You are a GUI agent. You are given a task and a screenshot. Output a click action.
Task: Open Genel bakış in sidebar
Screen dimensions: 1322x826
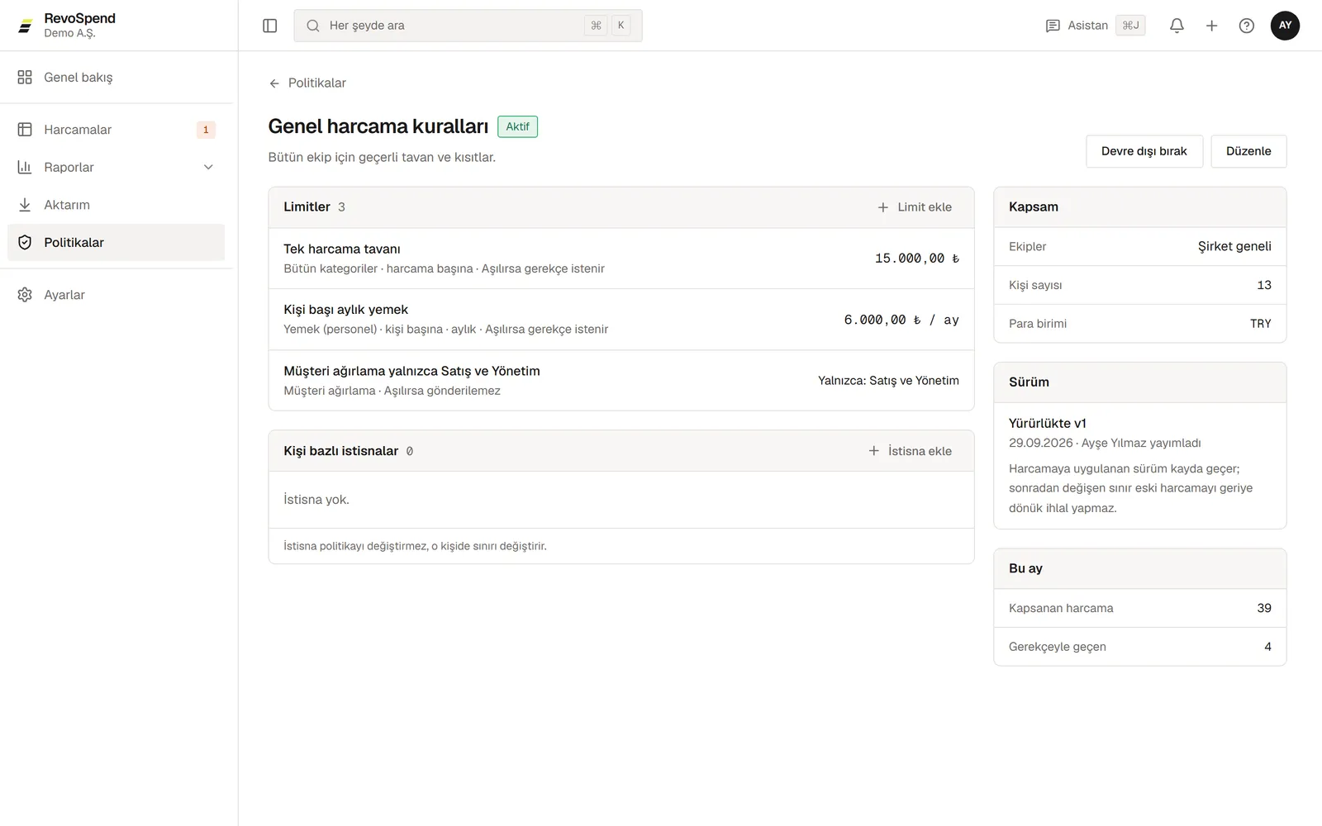(117, 77)
